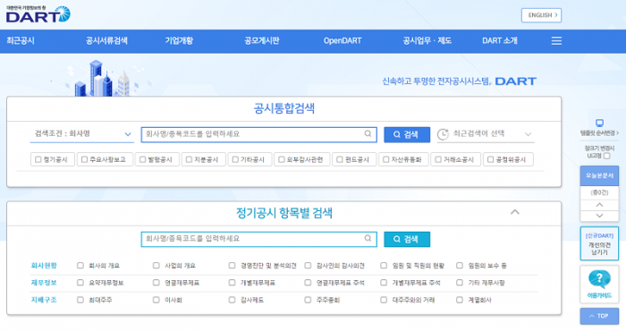Switch to ENGLISH version
This screenshot has width=626, height=332.
coord(541,15)
